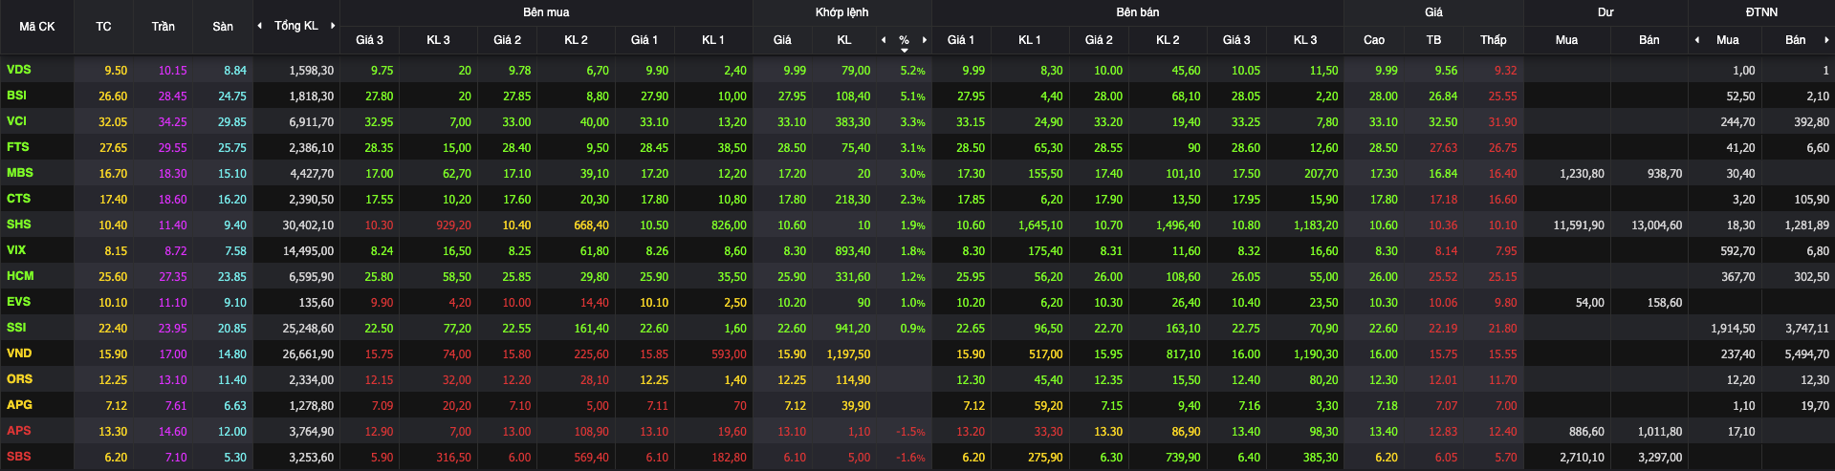Screen dimensions: 1835x471
Task: Click left arrow before % column header
Action: click(x=884, y=40)
